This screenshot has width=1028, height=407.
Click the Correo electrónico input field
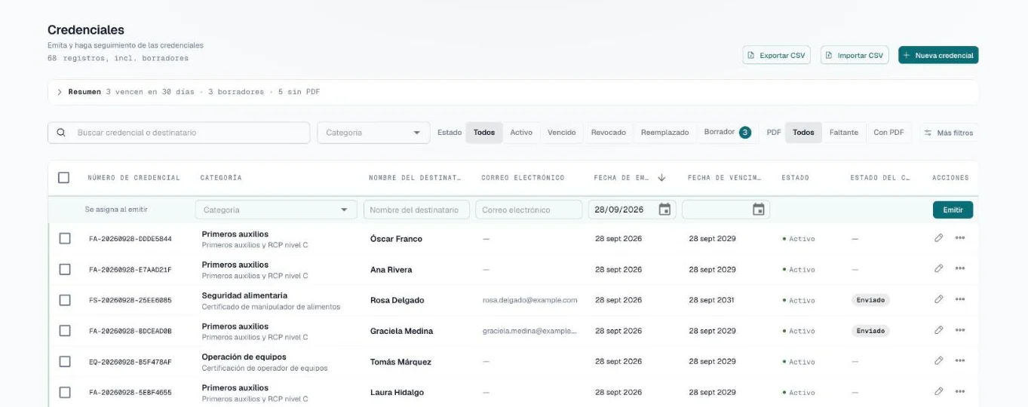529,210
